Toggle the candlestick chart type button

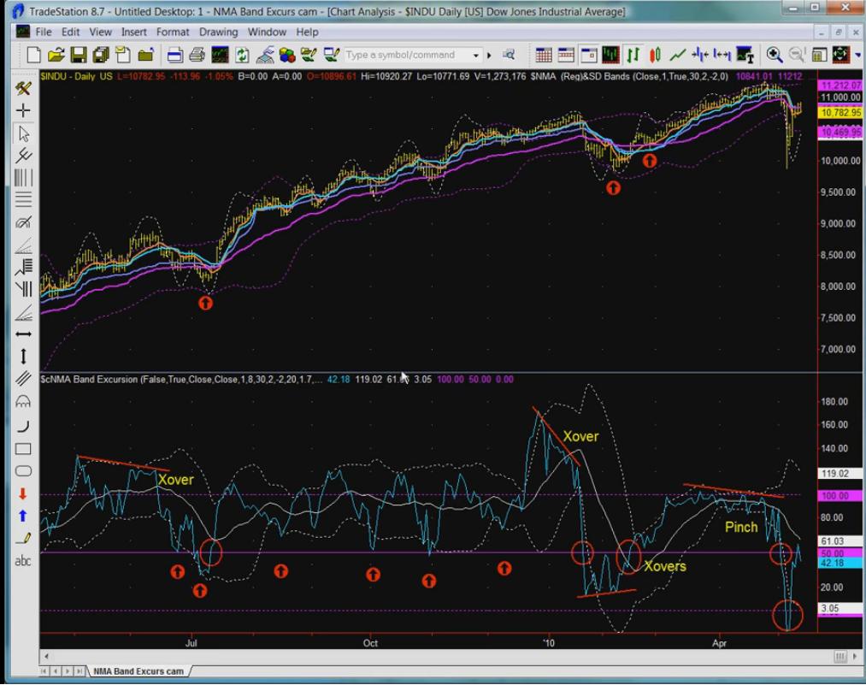coord(655,56)
